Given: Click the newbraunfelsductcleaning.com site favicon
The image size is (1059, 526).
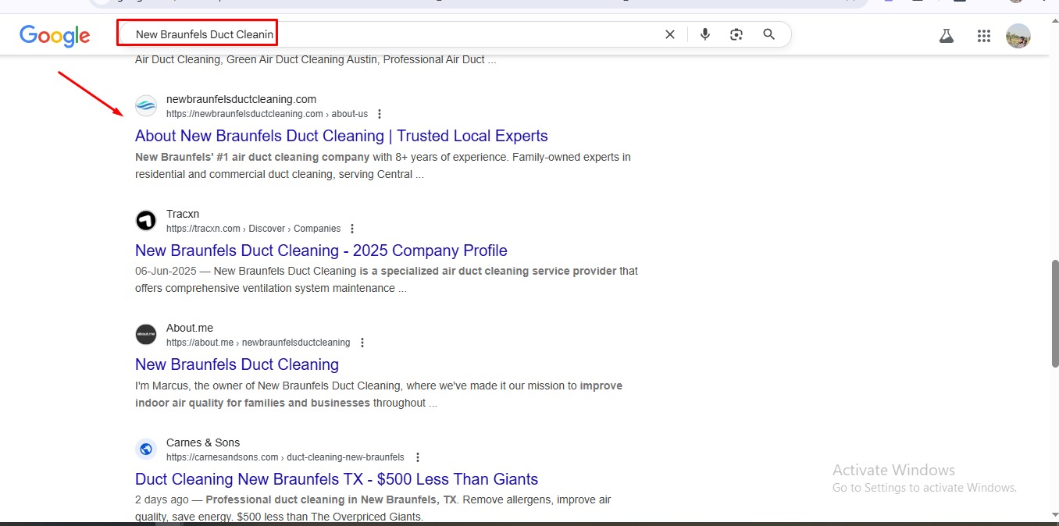Looking at the screenshot, I should tap(146, 106).
